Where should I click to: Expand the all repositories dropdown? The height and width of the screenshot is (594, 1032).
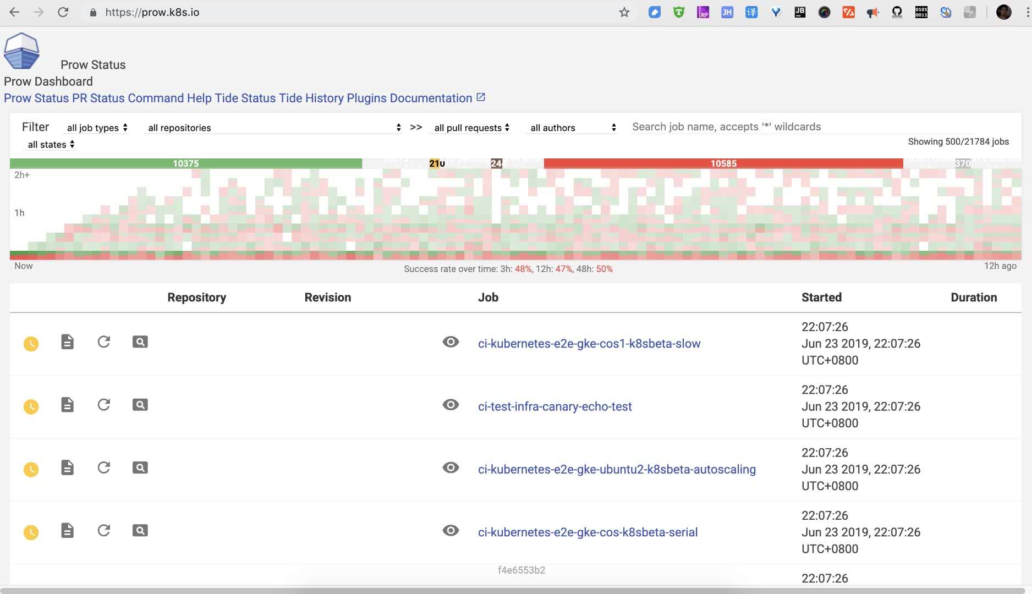coord(274,128)
